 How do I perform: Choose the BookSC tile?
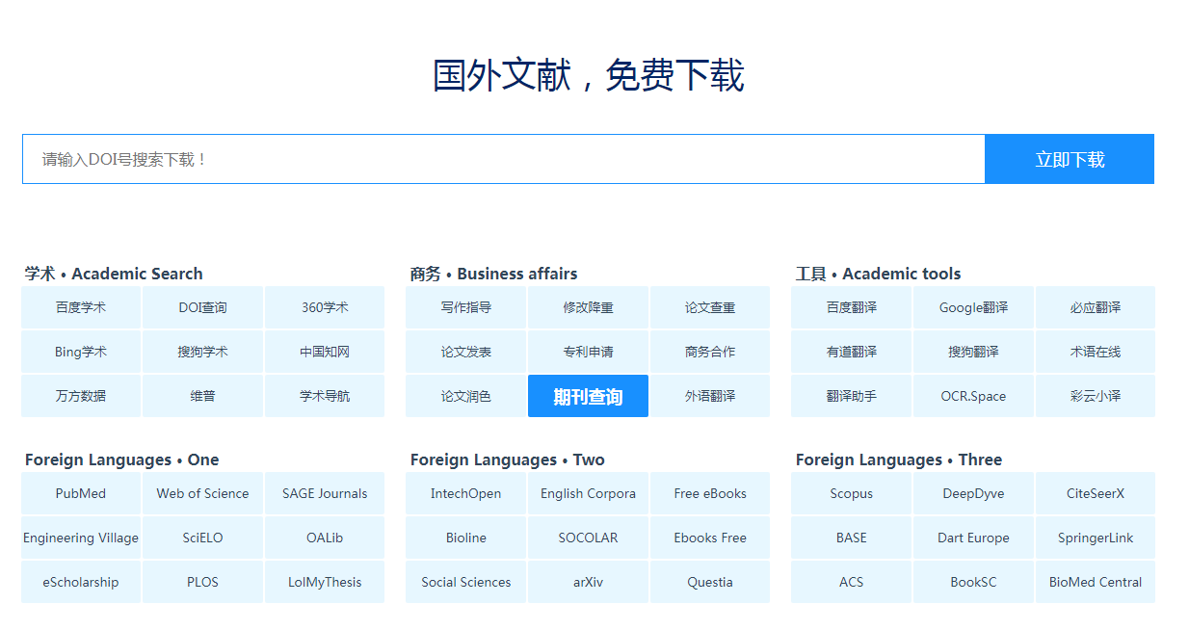(973, 582)
